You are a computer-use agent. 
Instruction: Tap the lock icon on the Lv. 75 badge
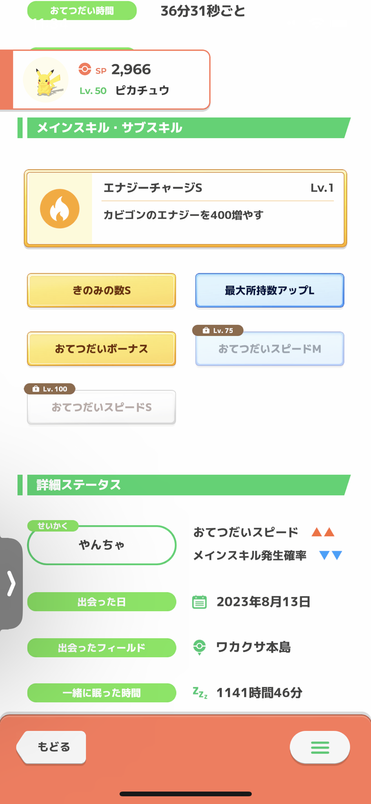206,331
